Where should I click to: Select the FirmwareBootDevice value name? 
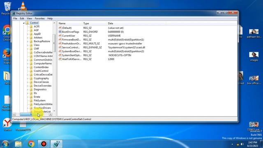pyautogui.click(x=71, y=39)
